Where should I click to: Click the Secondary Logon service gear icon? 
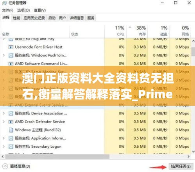tap(11, 147)
